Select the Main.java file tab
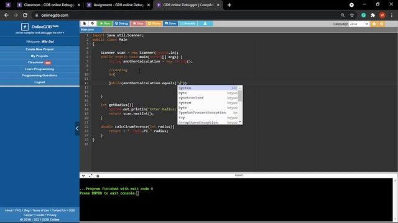398x223 pixels. click(87, 30)
